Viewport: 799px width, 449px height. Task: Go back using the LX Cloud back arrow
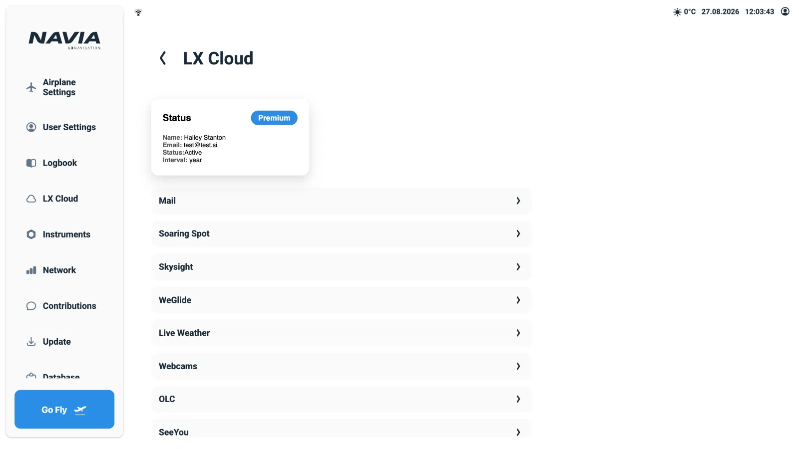click(x=163, y=58)
